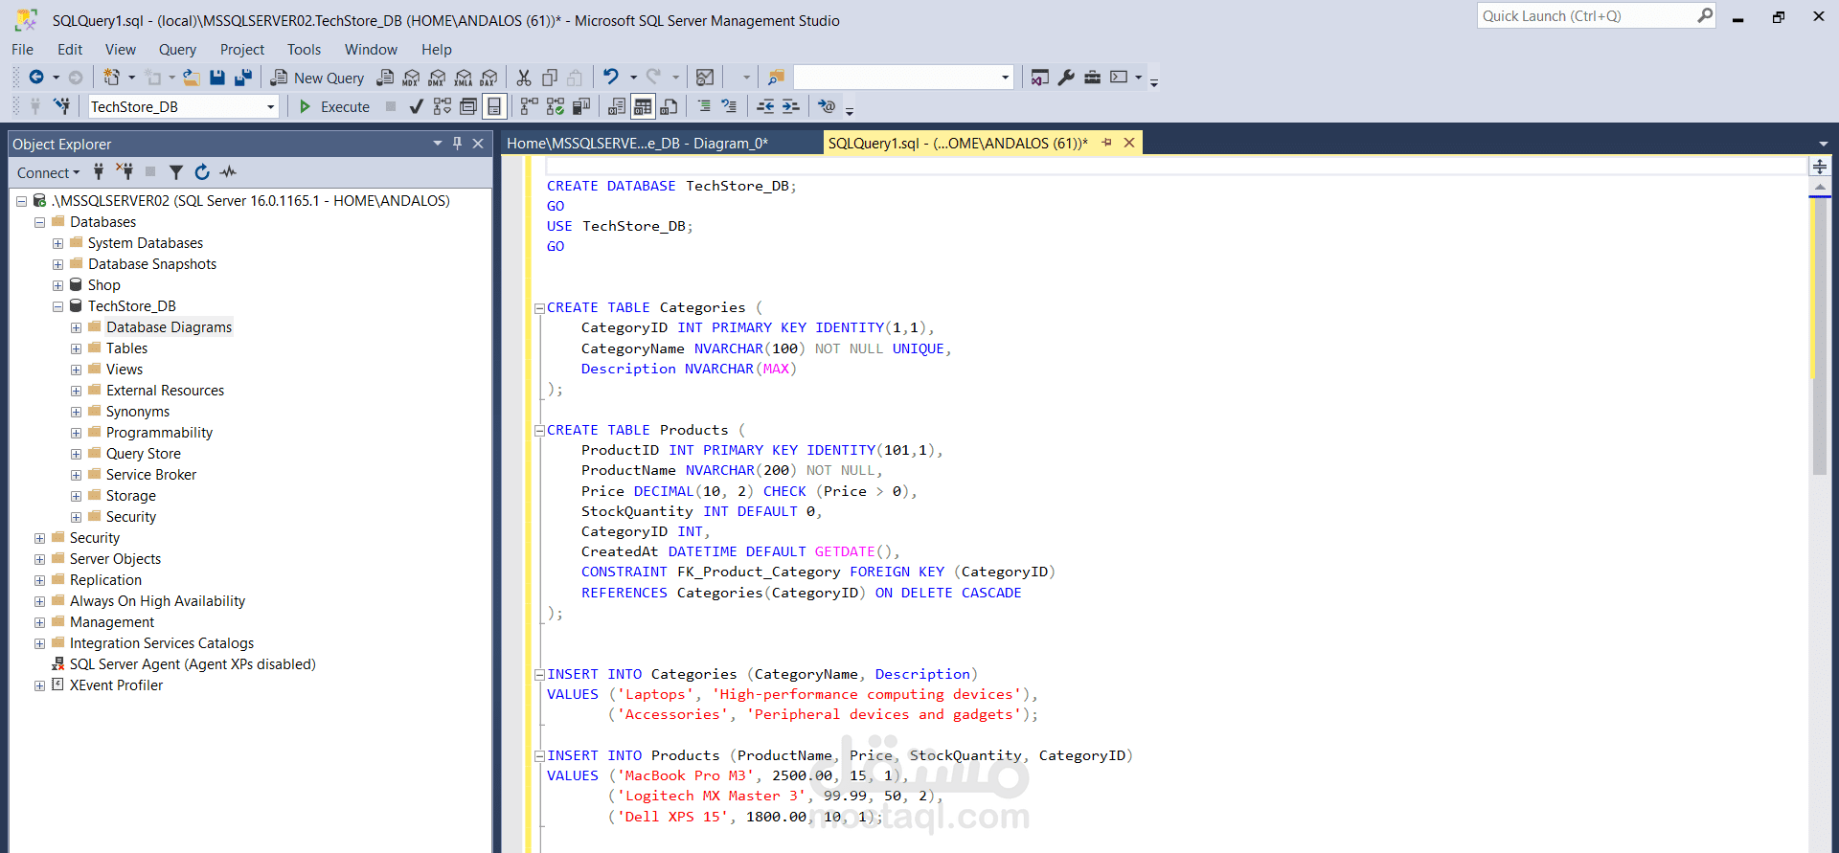Uncomment the selected lines
The image size is (1839, 853).
729,106
